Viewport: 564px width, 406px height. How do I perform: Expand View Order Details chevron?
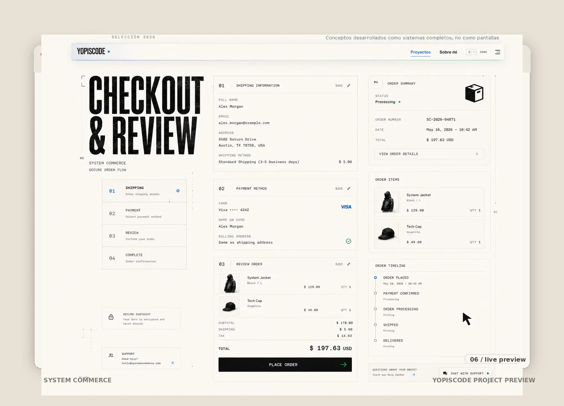click(477, 154)
